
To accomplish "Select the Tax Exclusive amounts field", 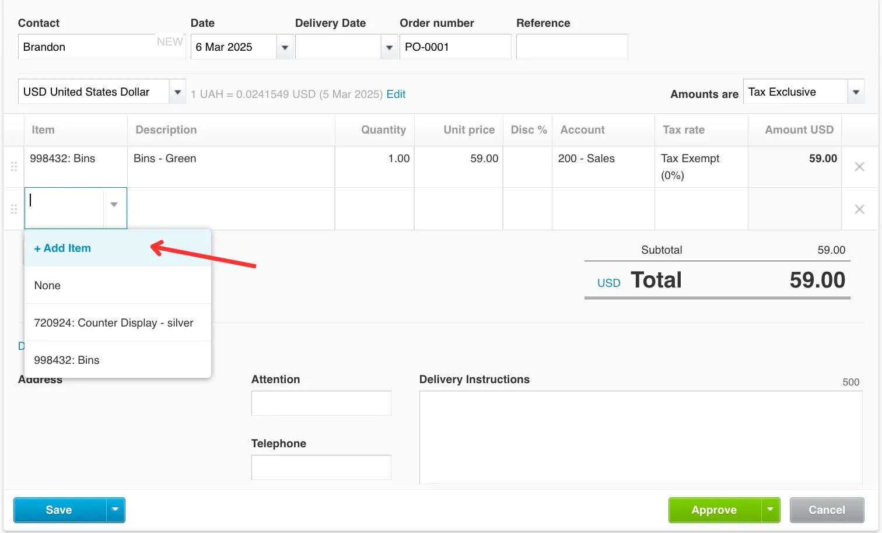I will (x=795, y=92).
